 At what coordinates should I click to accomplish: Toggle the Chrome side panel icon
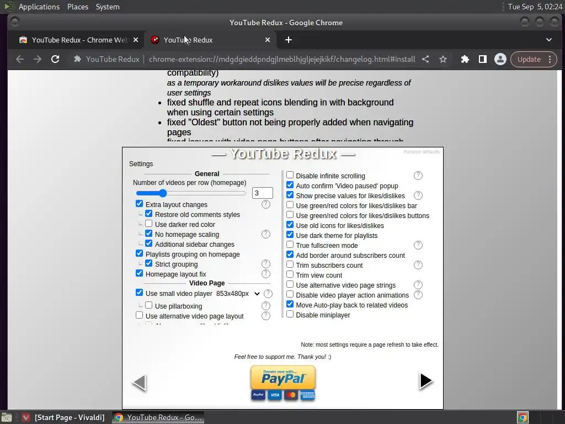[x=482, y=59]
